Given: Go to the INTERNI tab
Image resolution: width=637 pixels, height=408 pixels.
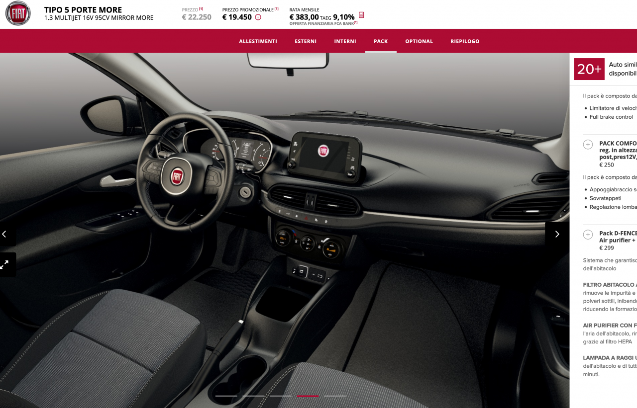Looking at the screenshot, I should tap(345, 41).
